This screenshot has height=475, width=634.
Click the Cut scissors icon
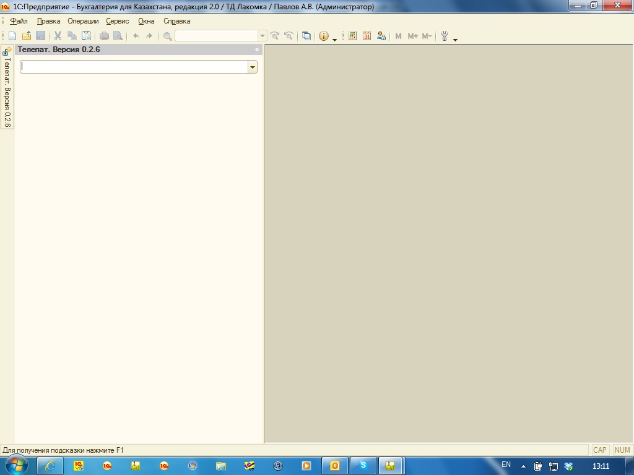(x=58, y=36)
